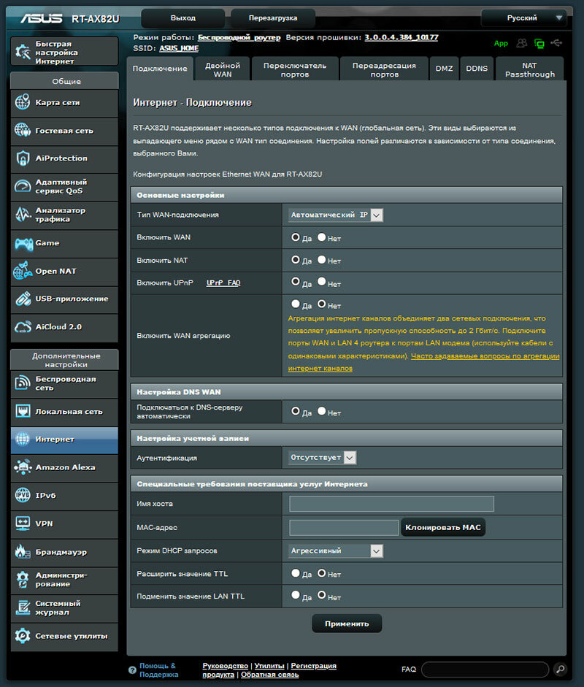
Task: Switch to the Подключение tab
Action: point(160,69)
